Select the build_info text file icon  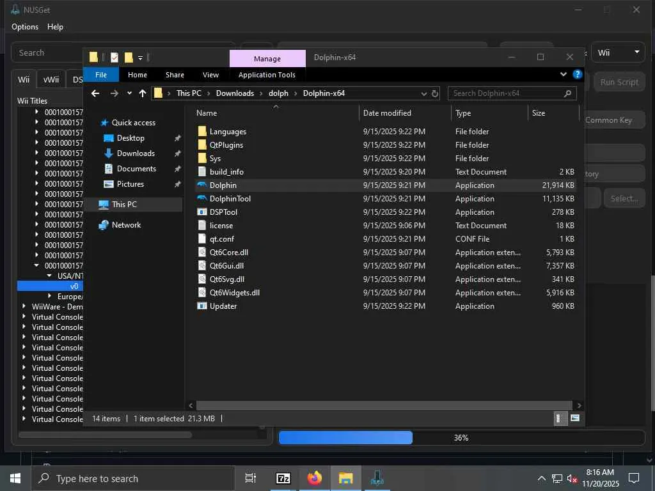201,171
